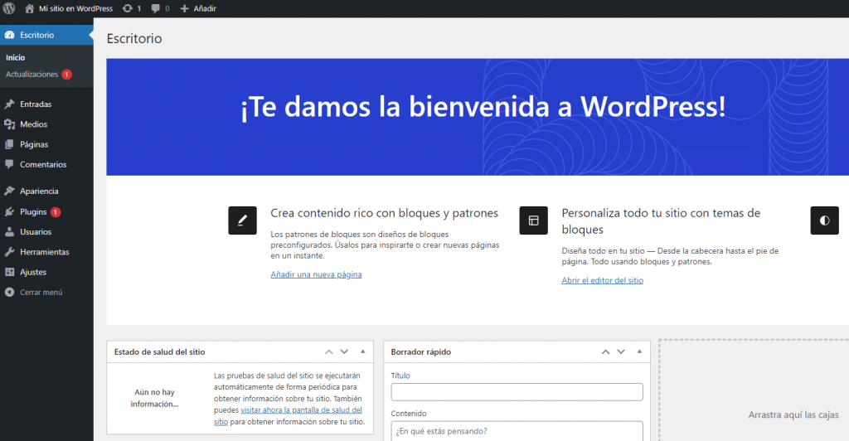The width and height of the screenshot is (849, 441).
Task: Follow Abrir el editor del sitio link
Action: tap(602, 280)
